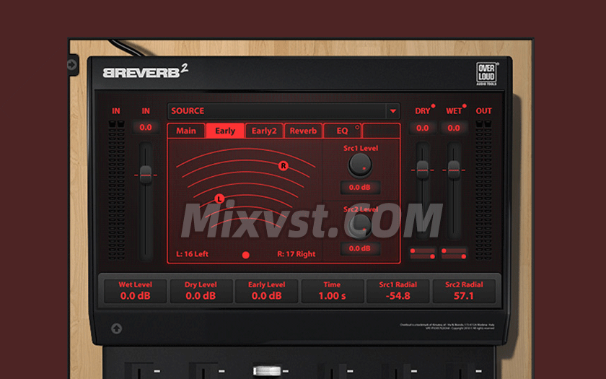
Task: Click the R source marker on the arcs
Action: 284,165
